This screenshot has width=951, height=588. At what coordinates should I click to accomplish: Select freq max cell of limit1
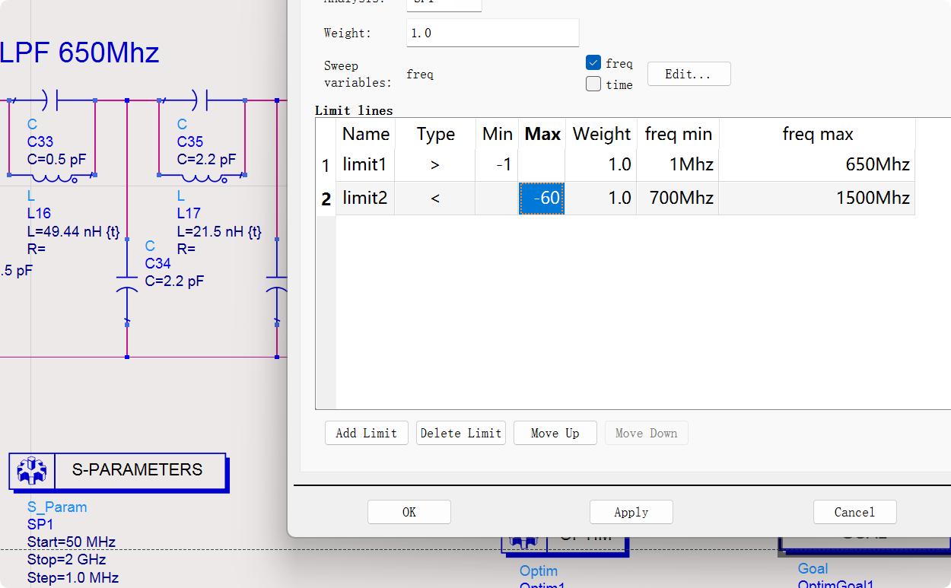pyautogui.click(x=816, y=165)
